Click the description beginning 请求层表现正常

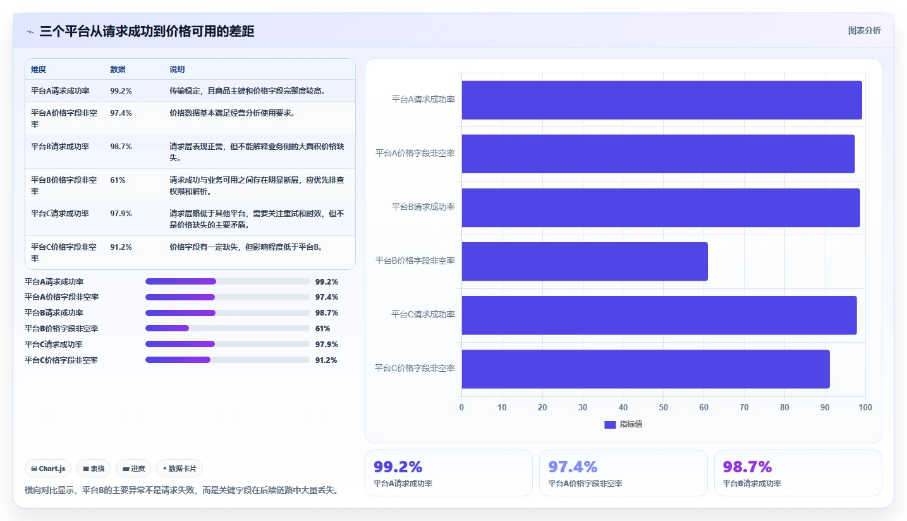257,152
